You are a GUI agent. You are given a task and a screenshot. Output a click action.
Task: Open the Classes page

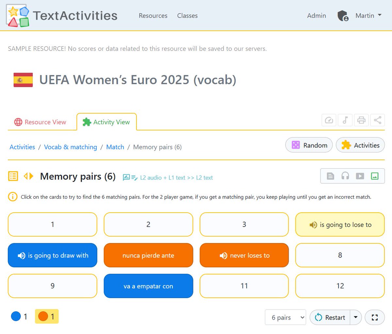pyautogui.click(x=187, y=16)
